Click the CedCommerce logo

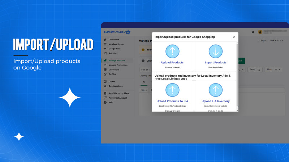pyautogui.click(x=117, y=32)
